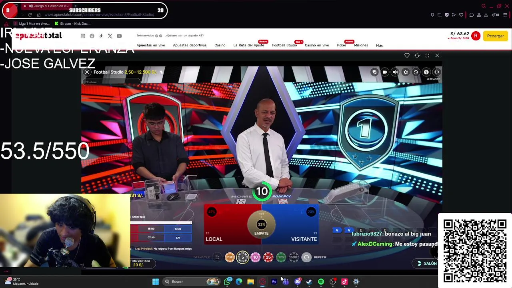Open game settings gear icon
The height and width of the screenshot is (288, 512).
pos(405,72)
